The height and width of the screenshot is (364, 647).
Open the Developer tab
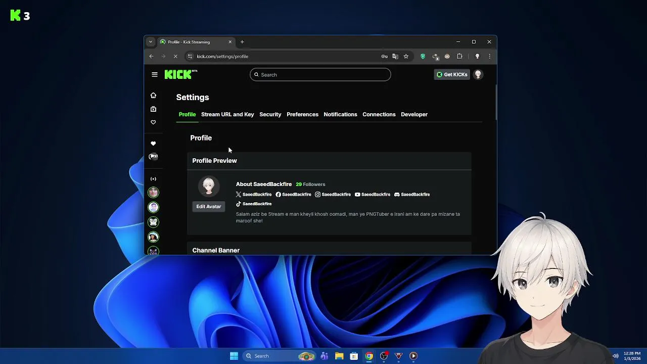point(414,114)
